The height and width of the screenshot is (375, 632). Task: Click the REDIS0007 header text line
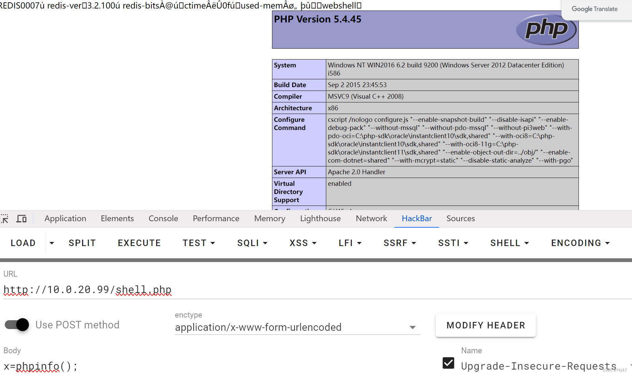point(181,5)
